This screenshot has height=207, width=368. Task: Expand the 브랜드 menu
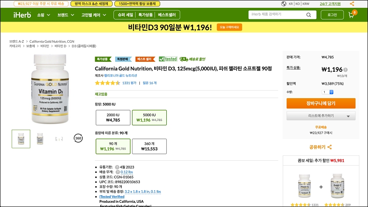[66, 15]
